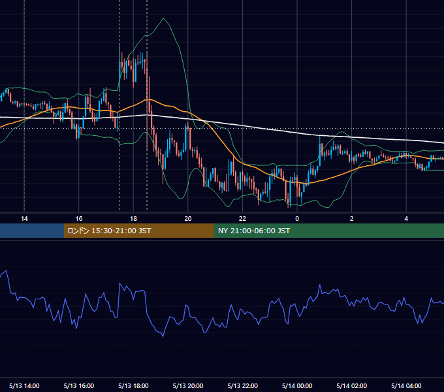Click the London session bar 'ロンドン 15:30-21:00 JST'

pos(138,231)
